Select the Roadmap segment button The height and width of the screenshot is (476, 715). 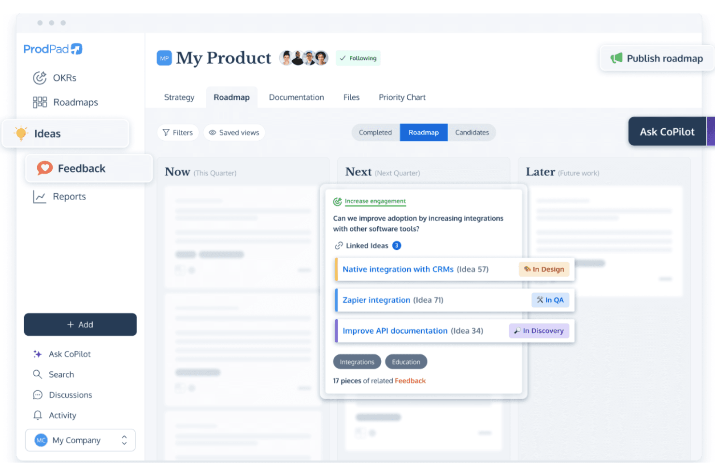424,133
